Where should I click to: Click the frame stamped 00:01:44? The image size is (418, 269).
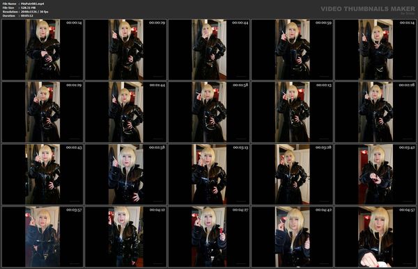click(126, 112)
